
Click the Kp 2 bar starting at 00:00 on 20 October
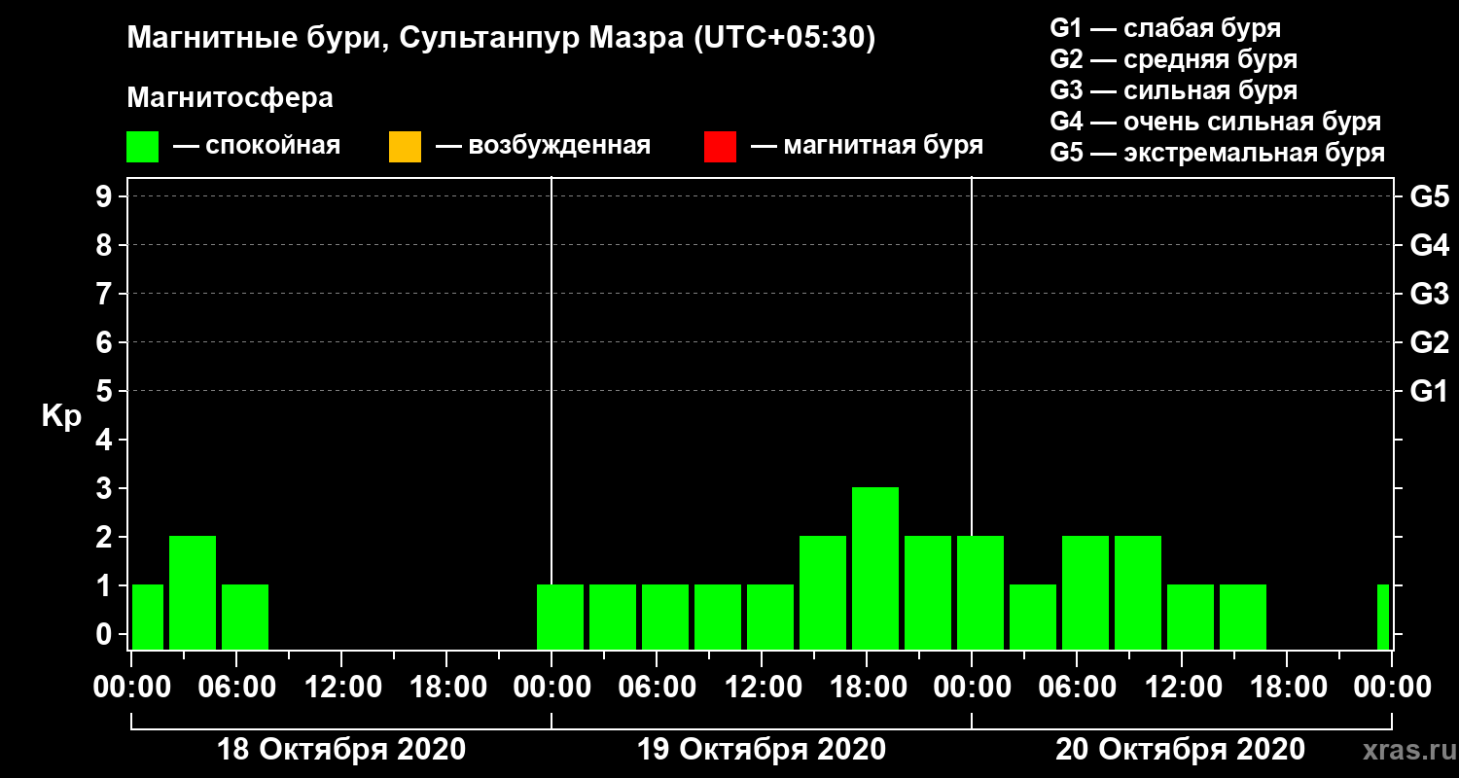980,592
